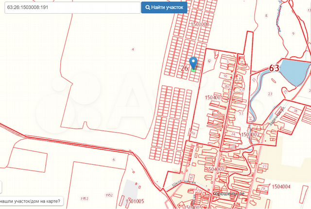Click parcel number '4' in the large field
Viewport: 311px width, 209px height.
(133, 49)
